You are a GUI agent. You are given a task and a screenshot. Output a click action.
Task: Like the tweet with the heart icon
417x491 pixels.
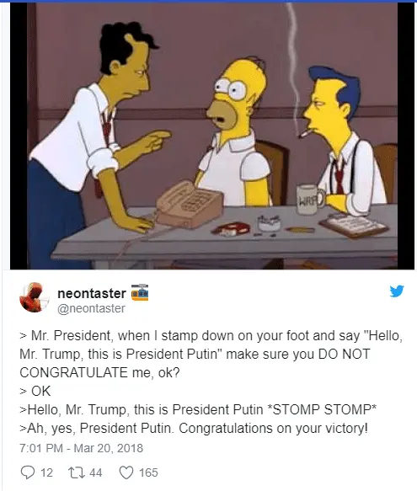point(126,472)
